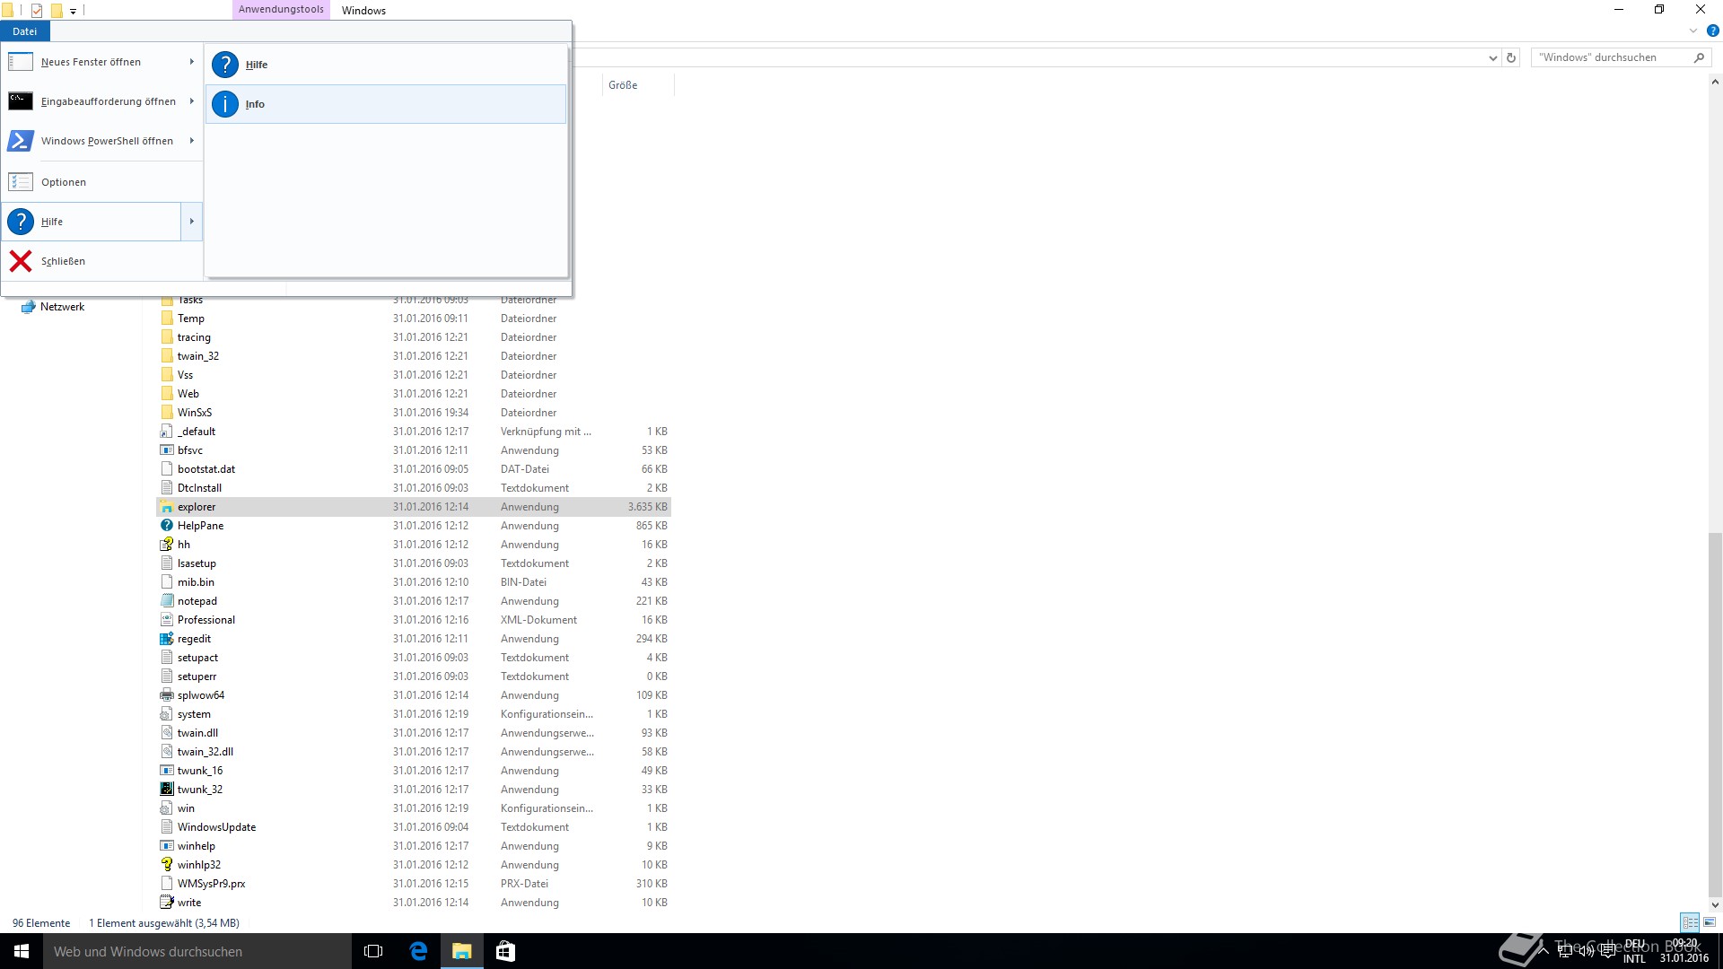Select the bootstat.dat file name
Screen dimensions: 1723x969
tap(206, 469)
